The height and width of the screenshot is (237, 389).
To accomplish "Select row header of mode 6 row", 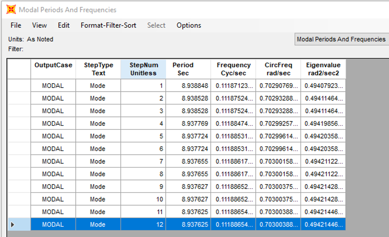I will pyautogui.click(x=19, y=149).
